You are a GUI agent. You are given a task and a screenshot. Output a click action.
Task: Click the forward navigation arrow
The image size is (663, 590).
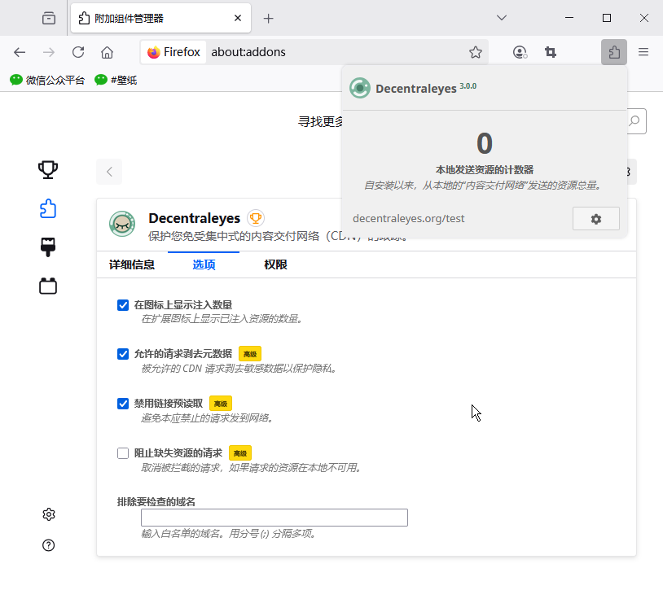pyautogui.click(x=49, y=52)
